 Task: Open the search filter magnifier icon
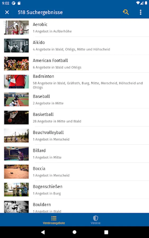pyautogui.click(x=126, y=12)
